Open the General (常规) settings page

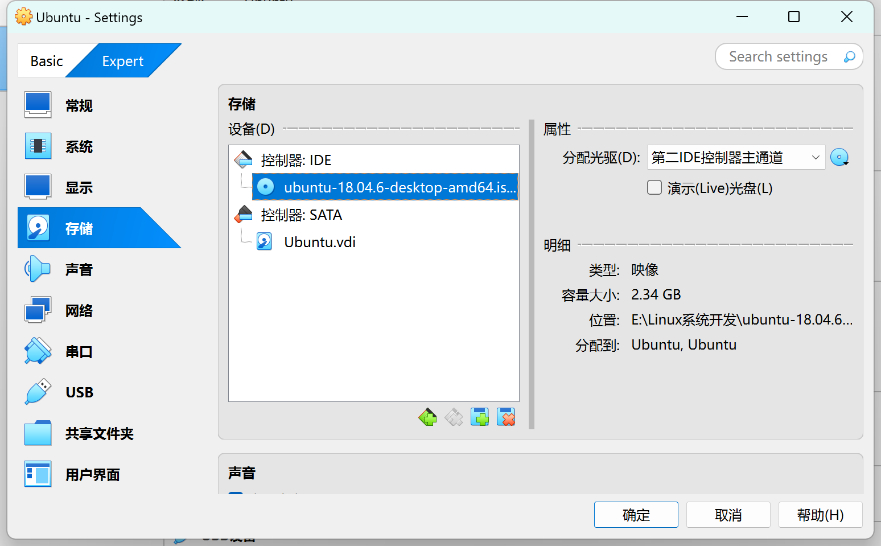click(x=79, y=105)
